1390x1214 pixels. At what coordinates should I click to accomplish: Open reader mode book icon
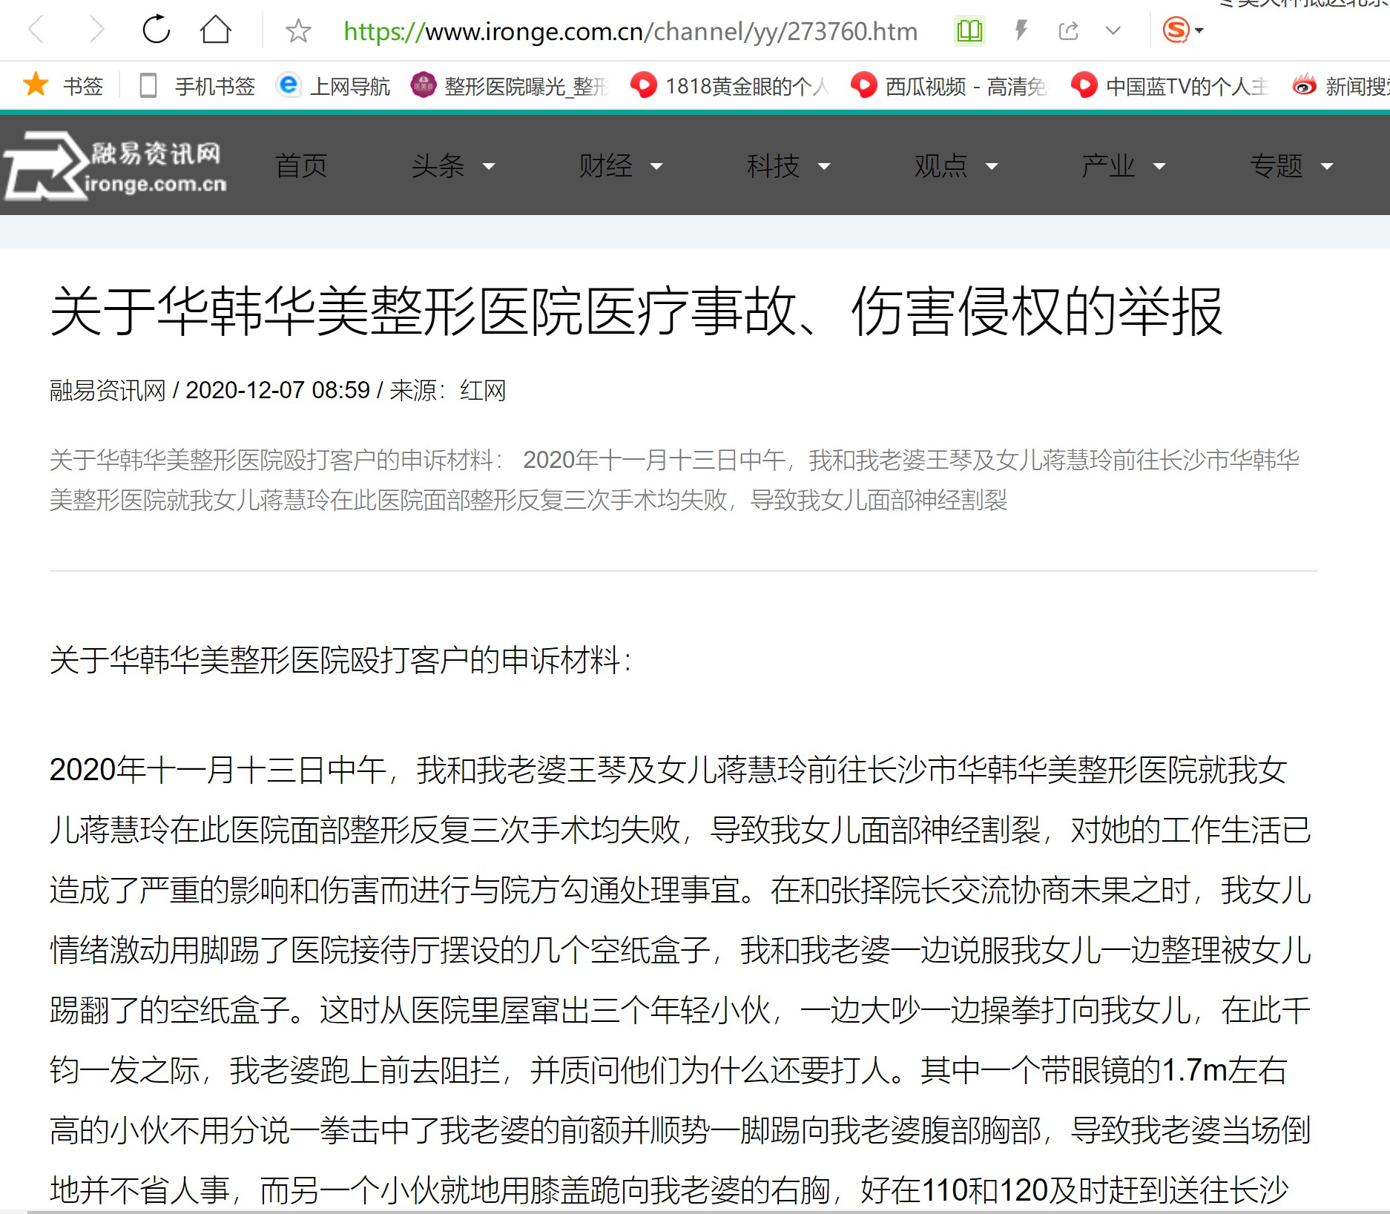pyautogui.click(x=969, y=31)
